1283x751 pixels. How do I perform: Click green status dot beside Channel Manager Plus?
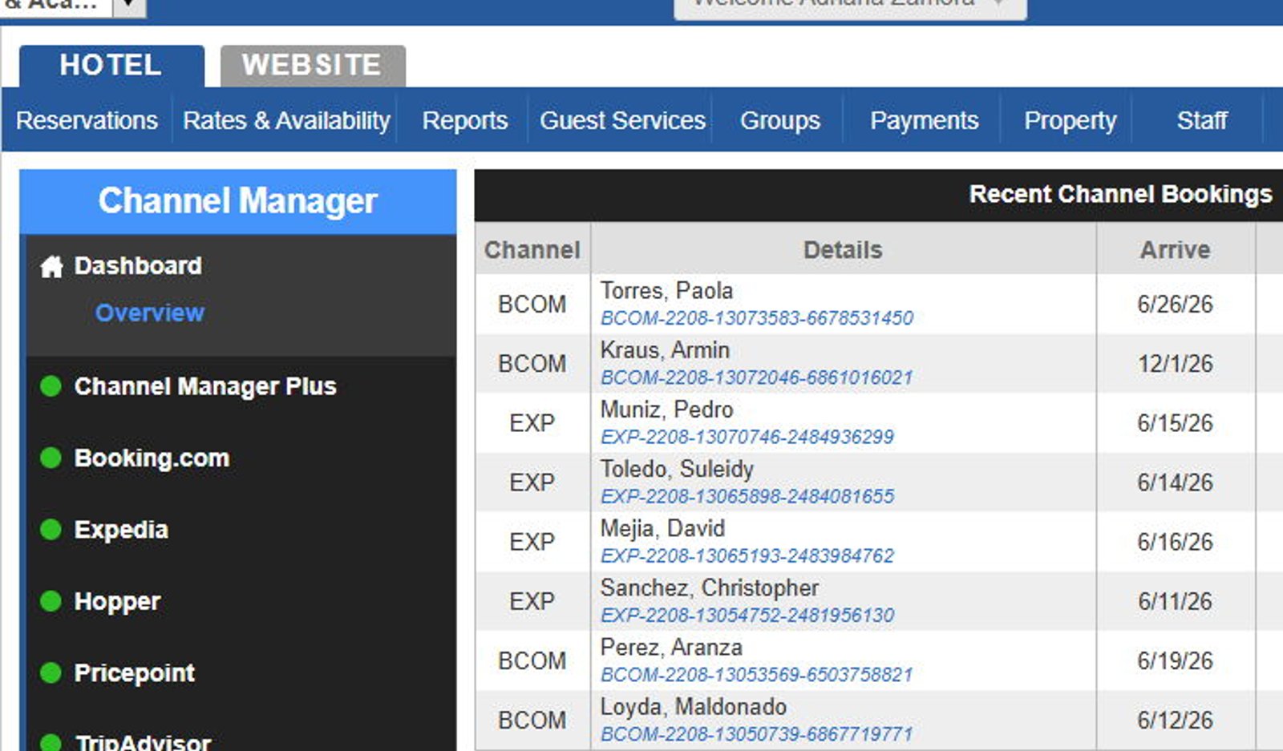click(x=51, y=386)
